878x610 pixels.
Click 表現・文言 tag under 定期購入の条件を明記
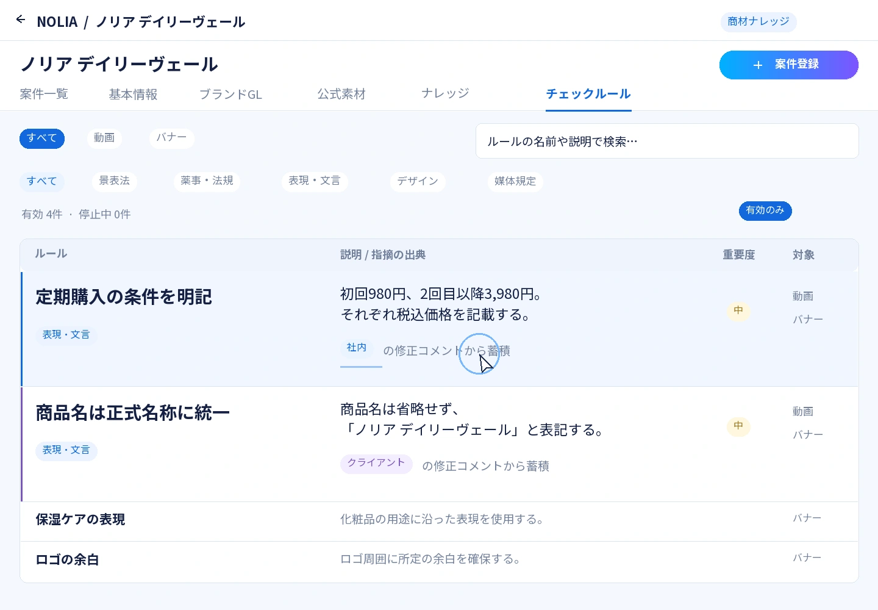click(x=66, y=335)
